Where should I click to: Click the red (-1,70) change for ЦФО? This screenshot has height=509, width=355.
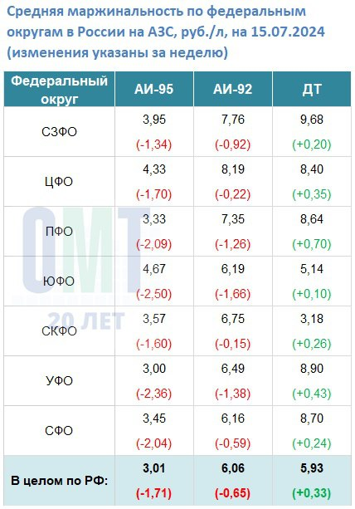[154, 194]
